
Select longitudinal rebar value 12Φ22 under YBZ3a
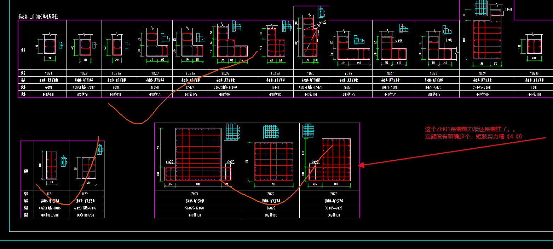(190, 87)
